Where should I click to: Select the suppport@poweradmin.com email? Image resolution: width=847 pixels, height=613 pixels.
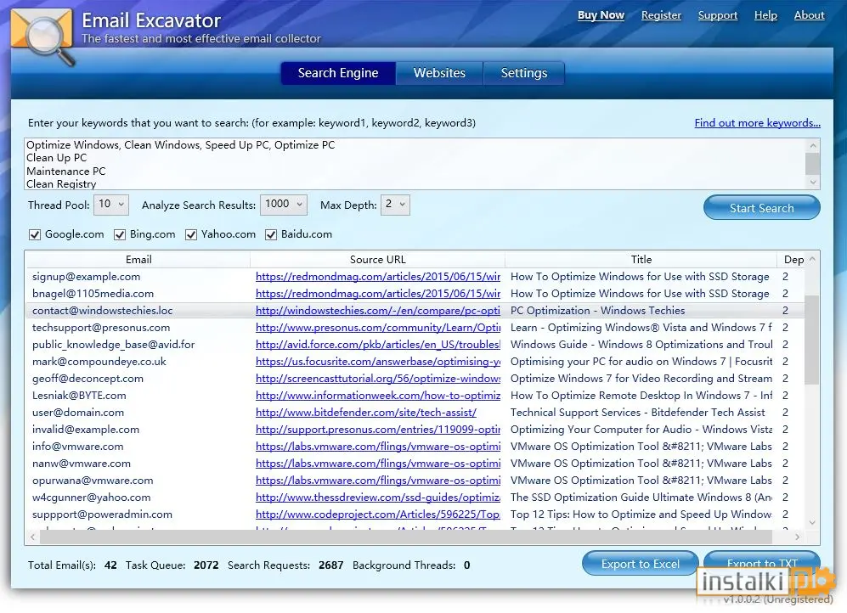(102, 515)
